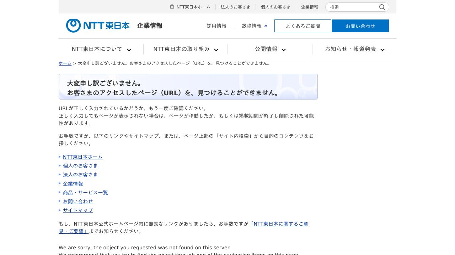The width and height of the screenshot is (455, 255).
Task: Select 採用情報 in the header
Action: pyautogui.click(x=216, y=26)
